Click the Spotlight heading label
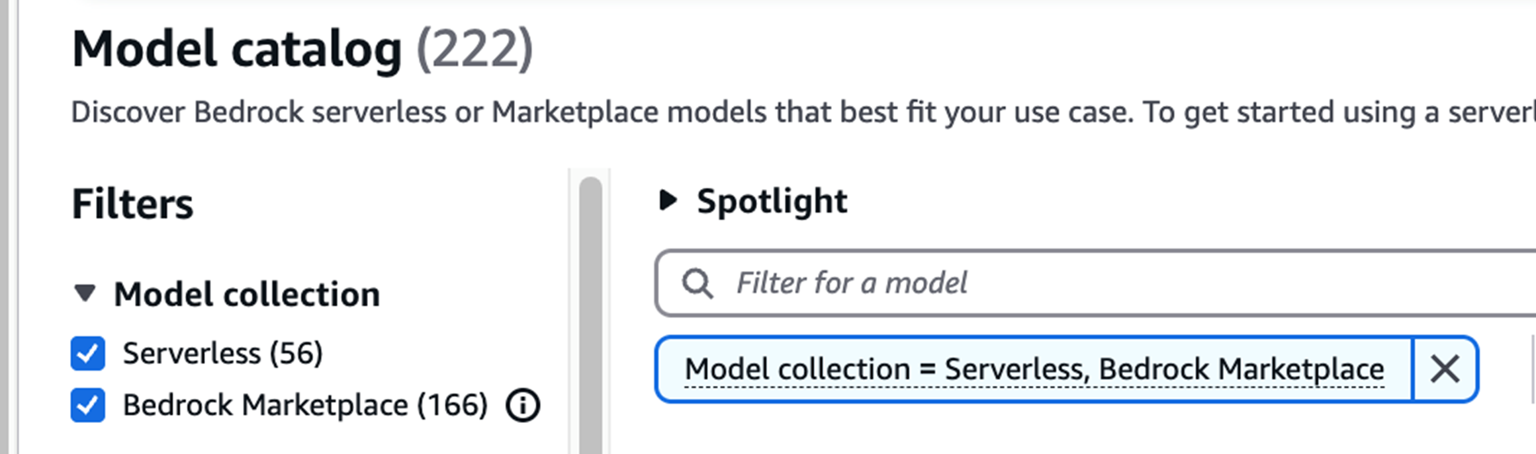 [772, 201]
